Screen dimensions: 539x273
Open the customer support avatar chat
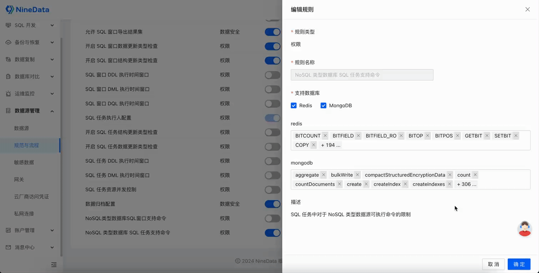point(524,228)
